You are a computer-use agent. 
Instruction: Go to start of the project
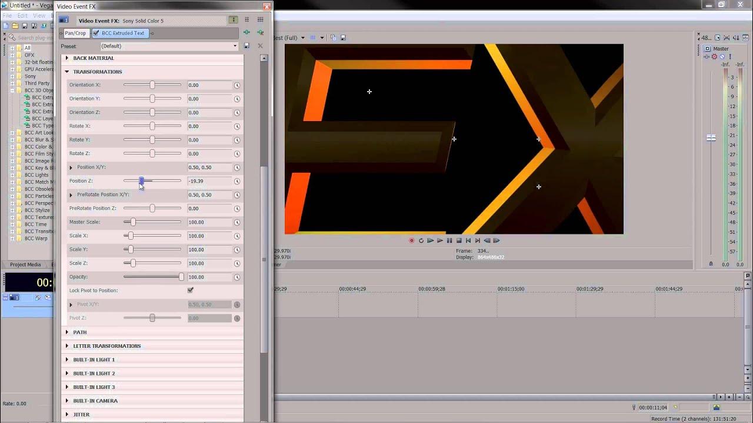pos(468,240)
